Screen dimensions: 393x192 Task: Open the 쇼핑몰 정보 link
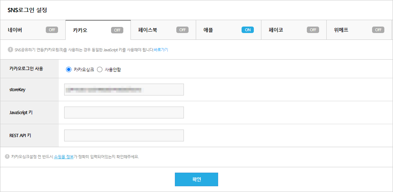(x=63, y=157)
